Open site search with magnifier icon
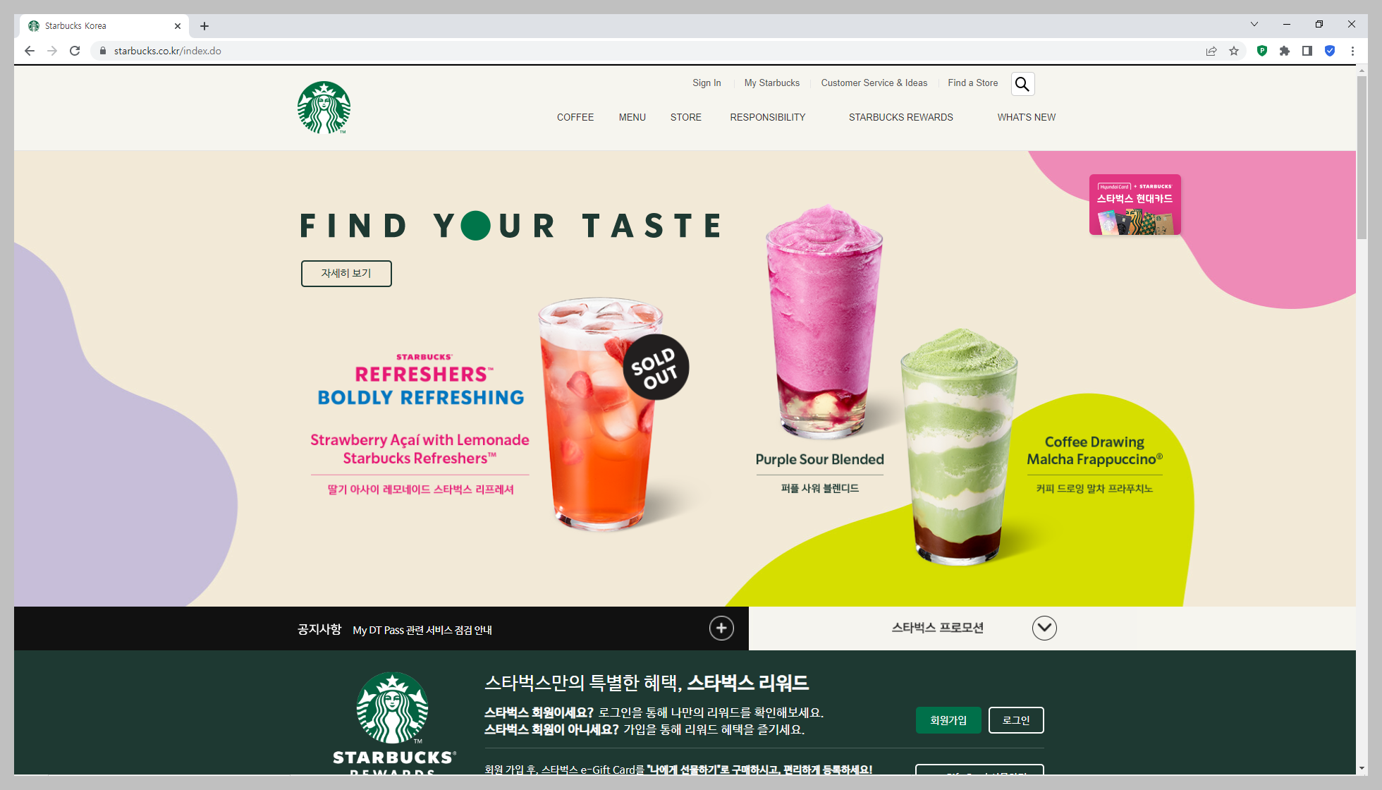 click(1022, 84)
